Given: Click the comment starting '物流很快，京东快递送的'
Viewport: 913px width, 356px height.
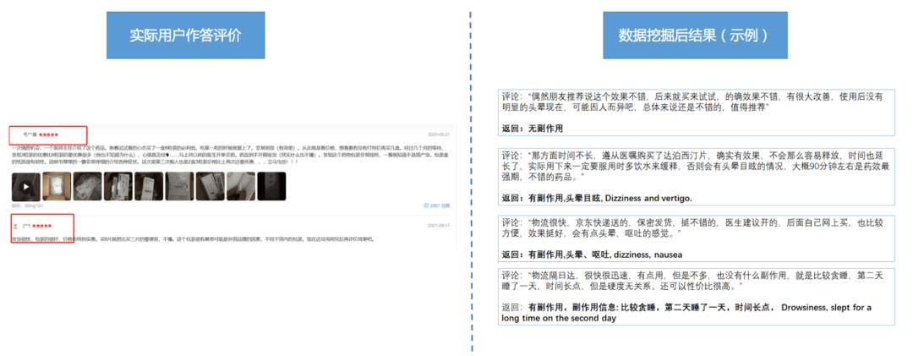Looking at the screenshot, I should 692,227.
